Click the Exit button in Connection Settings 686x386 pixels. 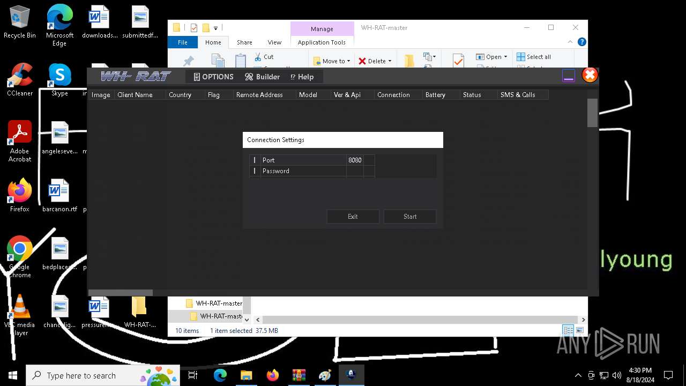(x=353, y=217)
